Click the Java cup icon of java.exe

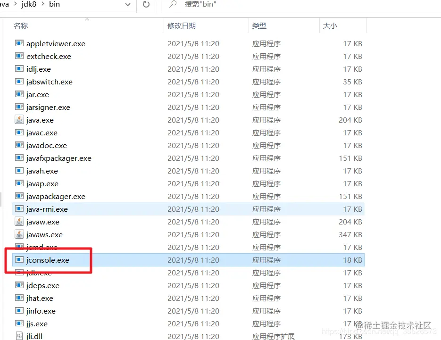click(x=19, y=119)
